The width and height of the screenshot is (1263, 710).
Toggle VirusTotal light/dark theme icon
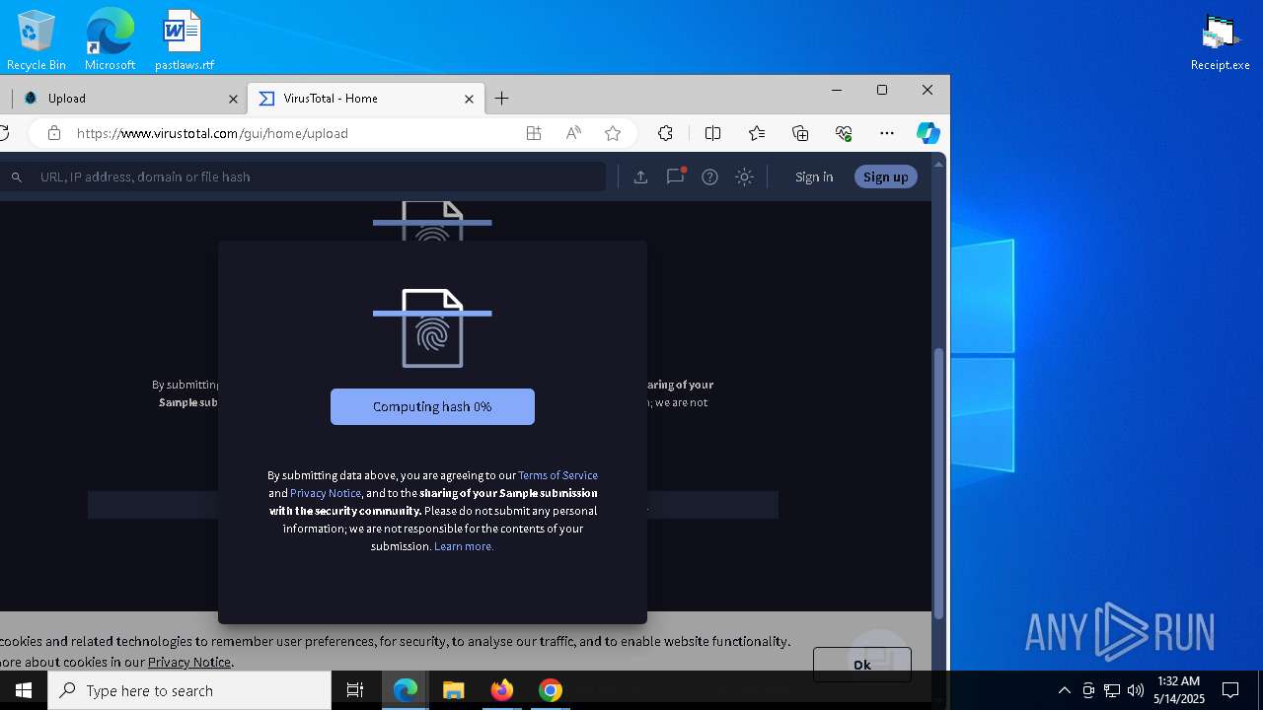[x=745, y=177]
